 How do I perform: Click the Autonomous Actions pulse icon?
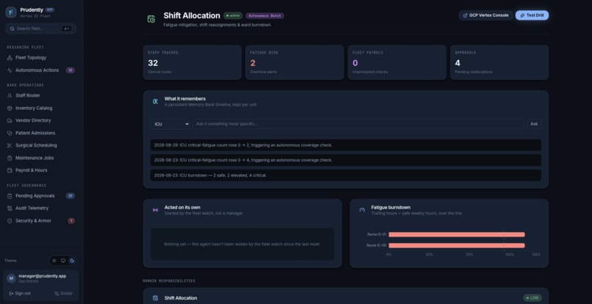tap(10, 70)
